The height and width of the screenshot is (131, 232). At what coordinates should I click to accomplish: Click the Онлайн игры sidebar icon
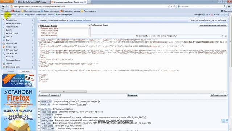(4, 47)
